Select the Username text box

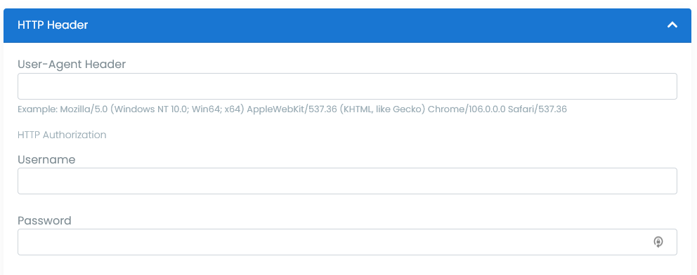tap(347, 181)
